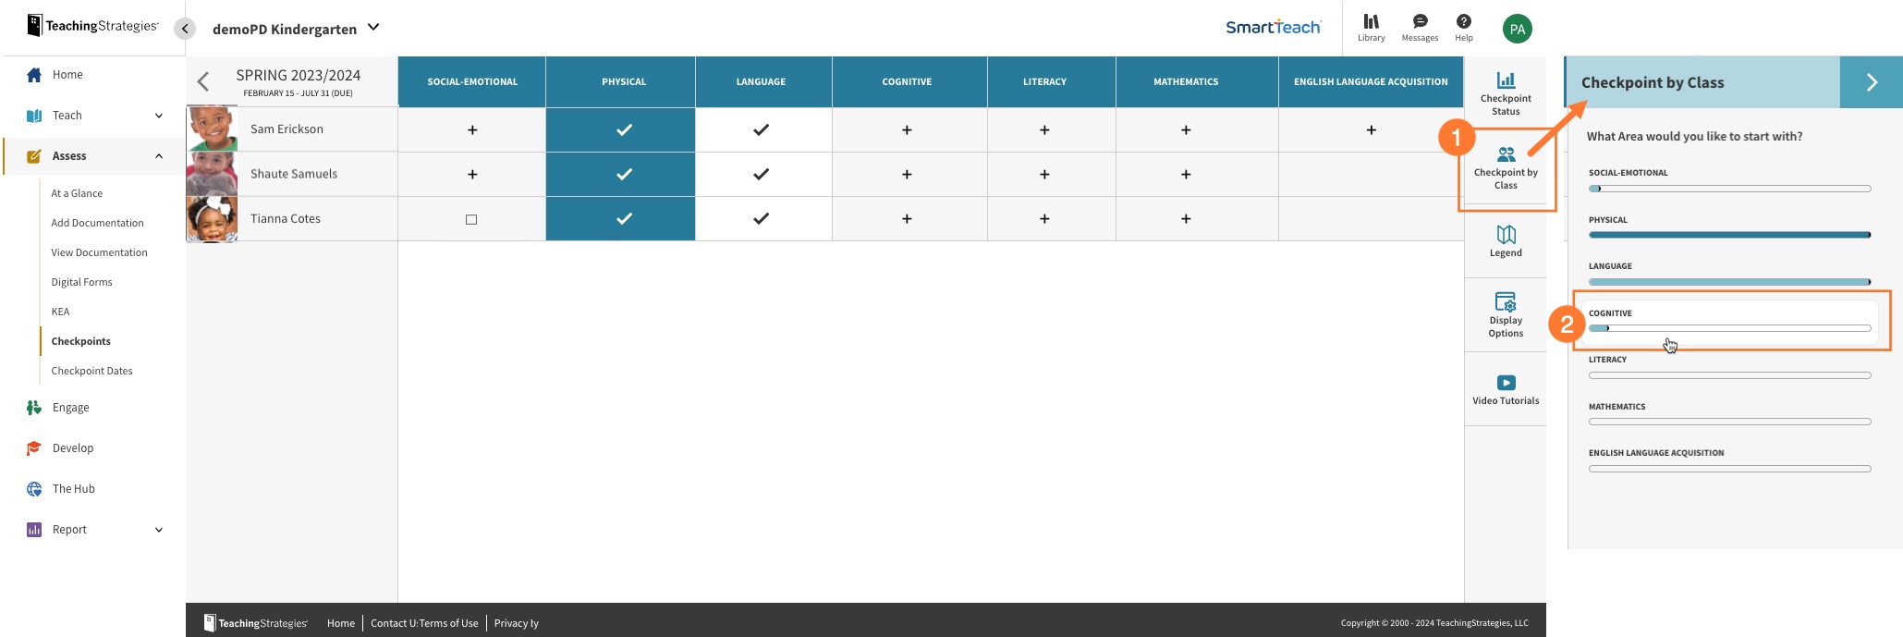The image size is (1903, 637).
Task: Open Video Tutorials
Action: pyautogui.click(x=1506, y=389)
